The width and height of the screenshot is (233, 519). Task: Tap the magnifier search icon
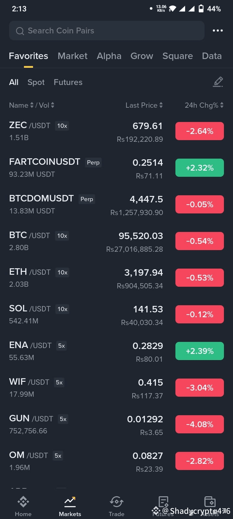click(x=20, y=31)
